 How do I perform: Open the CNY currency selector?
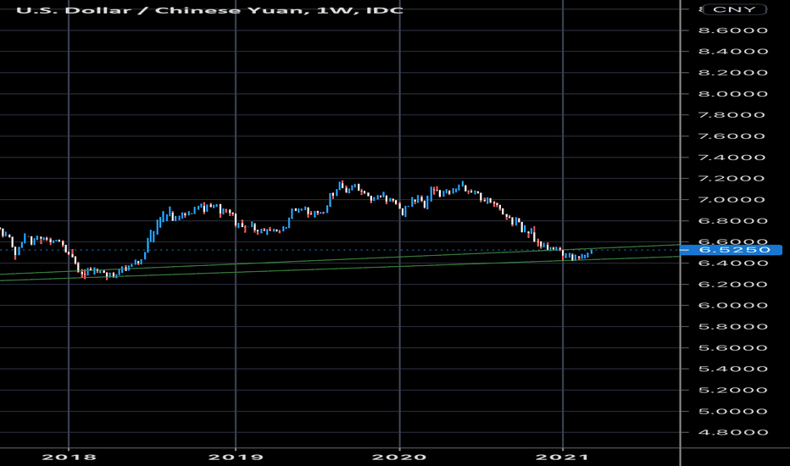(734, 9)
